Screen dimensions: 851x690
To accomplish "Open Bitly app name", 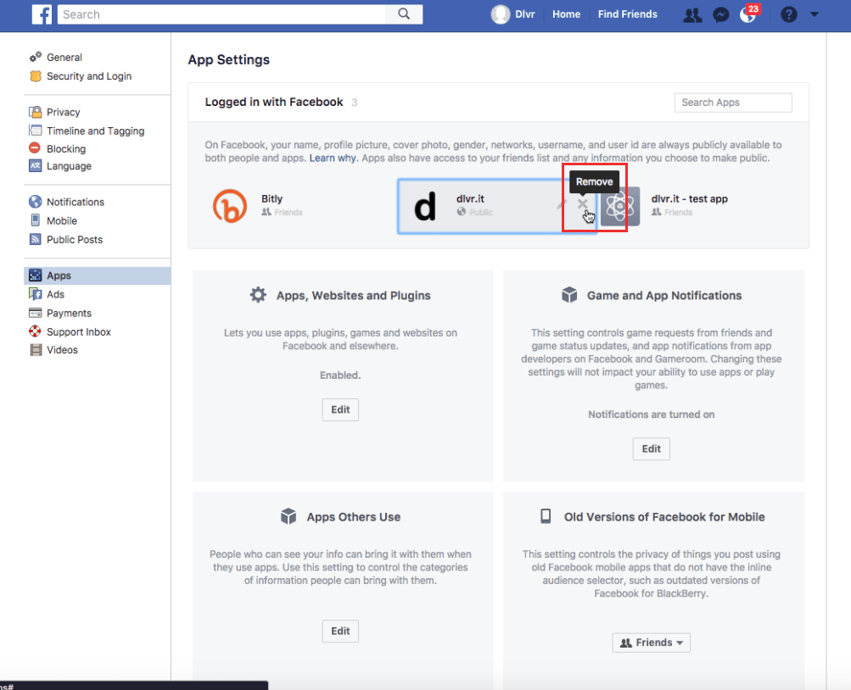I will pyautogui.click(x=272, y=199).
